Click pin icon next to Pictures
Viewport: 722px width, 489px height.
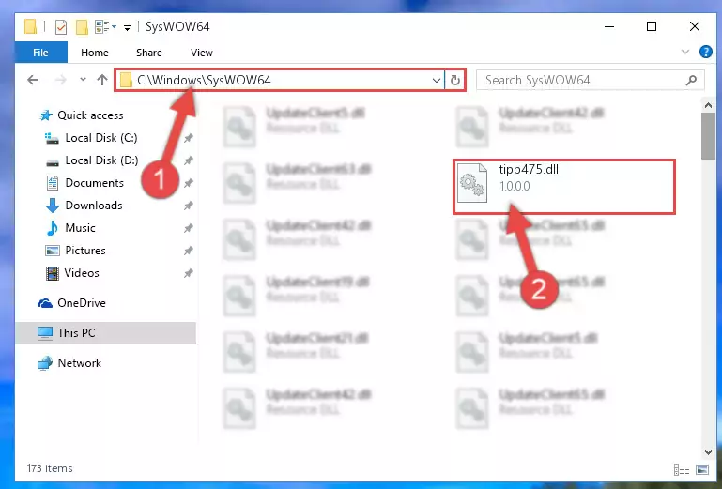tap(189, 251)
